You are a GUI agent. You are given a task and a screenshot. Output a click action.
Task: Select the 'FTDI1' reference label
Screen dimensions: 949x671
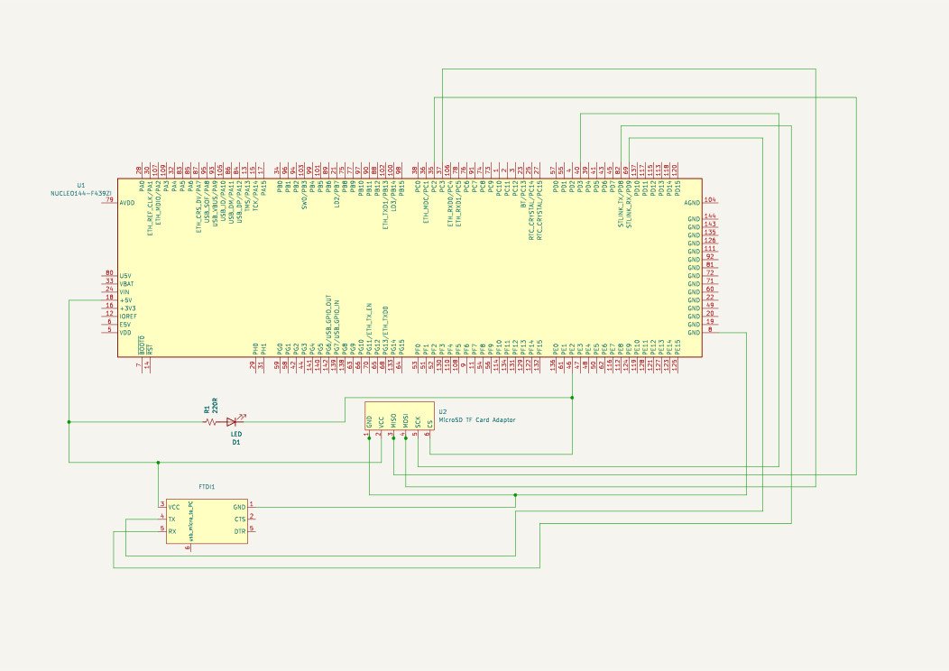click(x=207, y=486)
